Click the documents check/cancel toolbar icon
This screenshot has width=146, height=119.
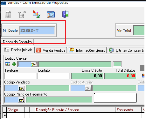pyautogui.click(x=37, y=14)
